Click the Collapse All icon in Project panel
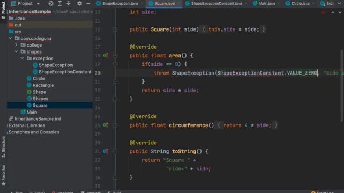 click(x=68, y=4)
